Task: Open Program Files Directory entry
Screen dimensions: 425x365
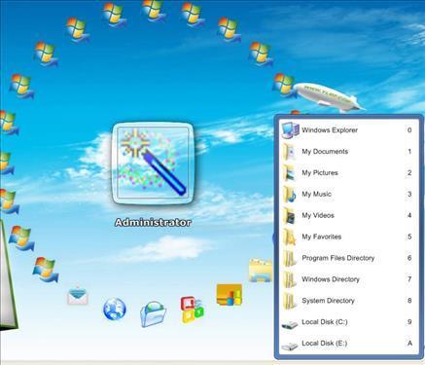Action: click(347, 258)
